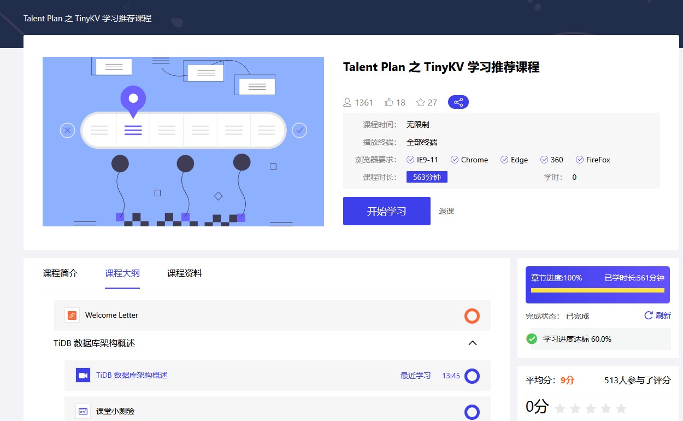Click the quiz icon beside 课堂小测验
The width and height of the screenshot is (683, 421).
coord(83,411)
